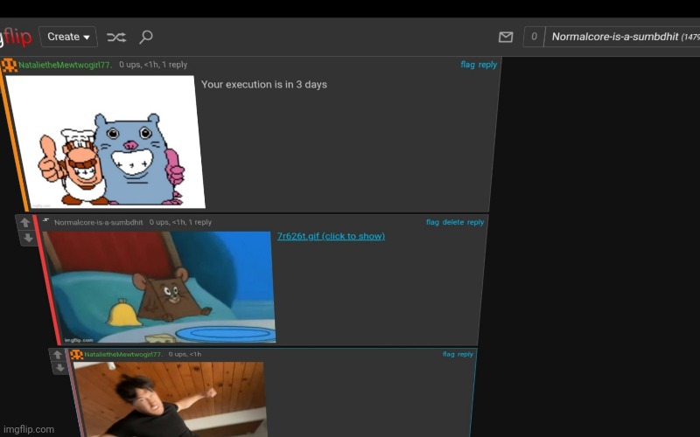Click the avatar icon beside the bottom NatalietheMewtwogirl77 name
Viewport: 700px width, 437px height.
(77, 355)
